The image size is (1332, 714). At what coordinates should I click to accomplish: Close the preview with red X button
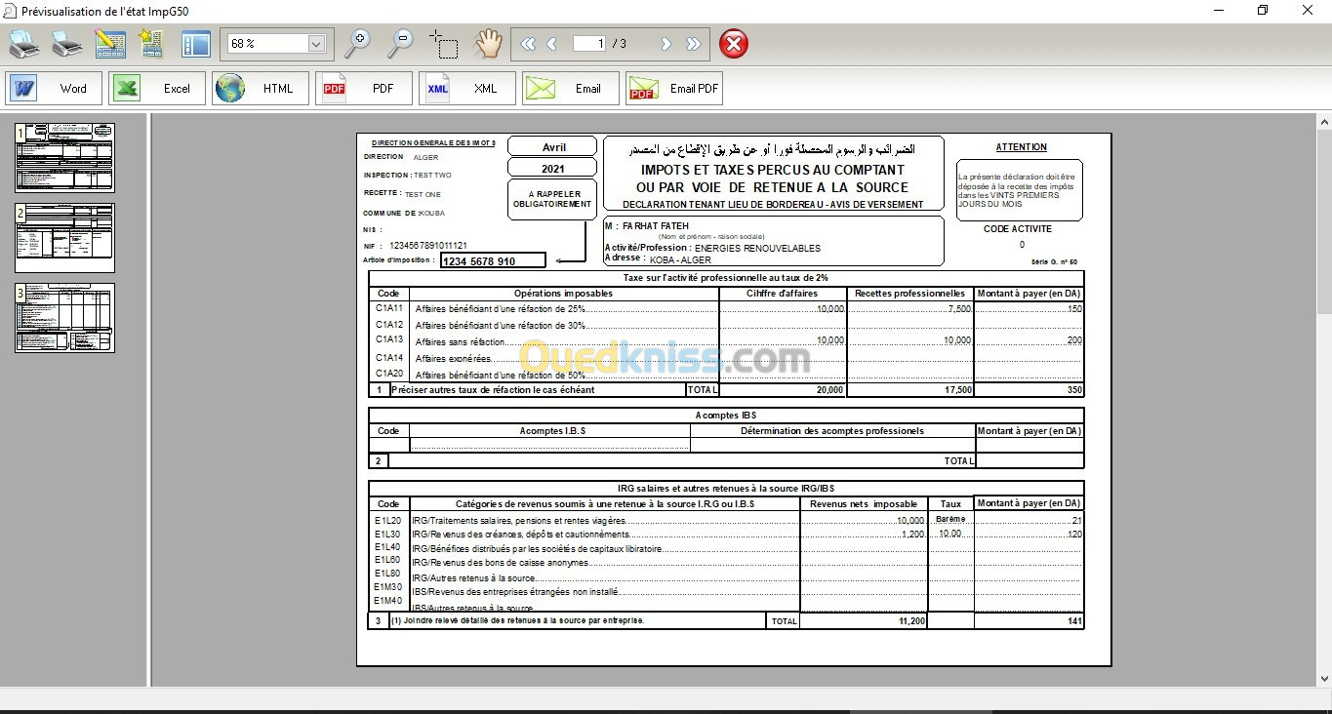[734, 44]
